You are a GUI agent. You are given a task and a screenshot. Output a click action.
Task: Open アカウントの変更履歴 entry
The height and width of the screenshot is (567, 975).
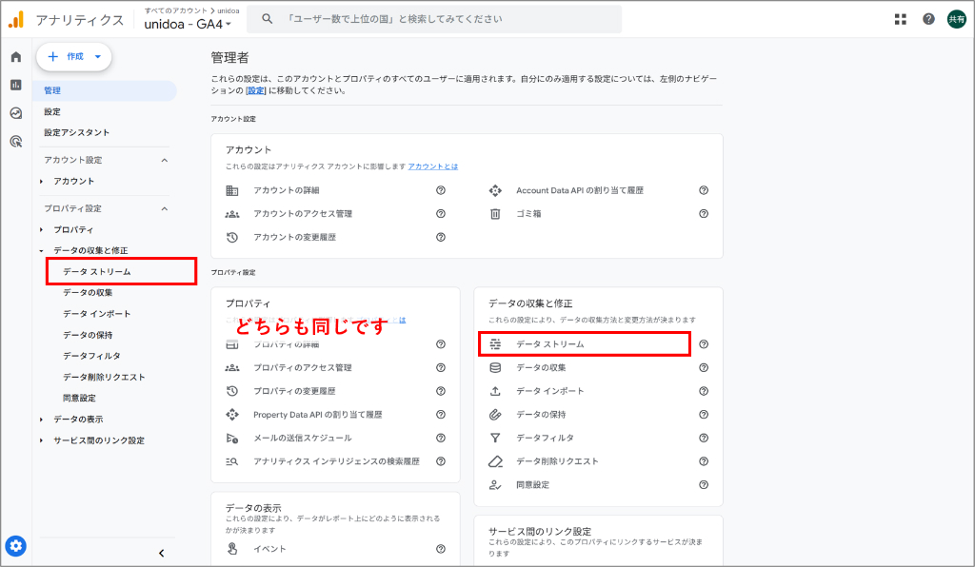point(295,237)
